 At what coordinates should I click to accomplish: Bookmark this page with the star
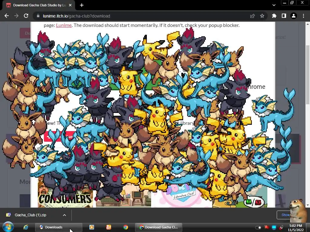[262, 16]
